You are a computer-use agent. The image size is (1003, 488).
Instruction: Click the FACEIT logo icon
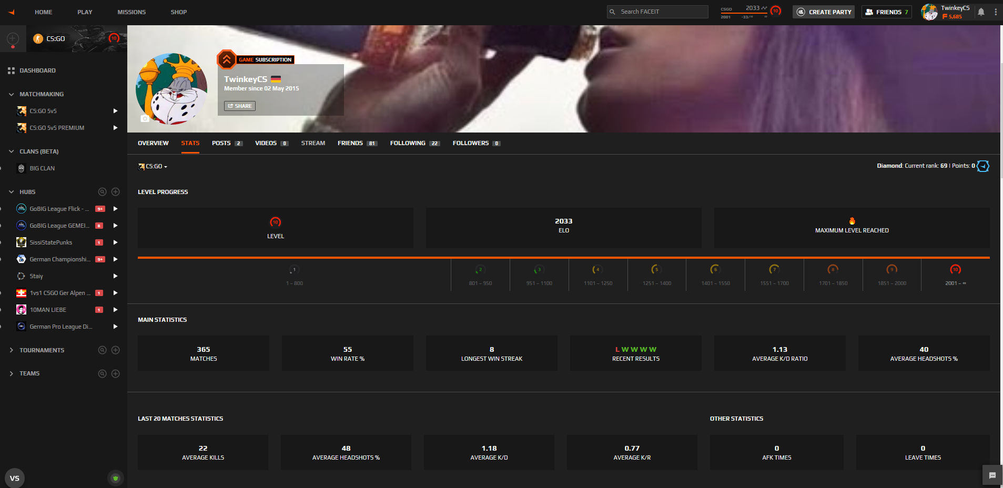click(11, 12)
